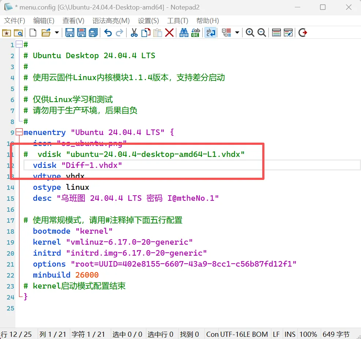Viewport: 361px width, 339px height.
Task: Click the Con scheme status bar entry
Action: [x=212, y=334]
